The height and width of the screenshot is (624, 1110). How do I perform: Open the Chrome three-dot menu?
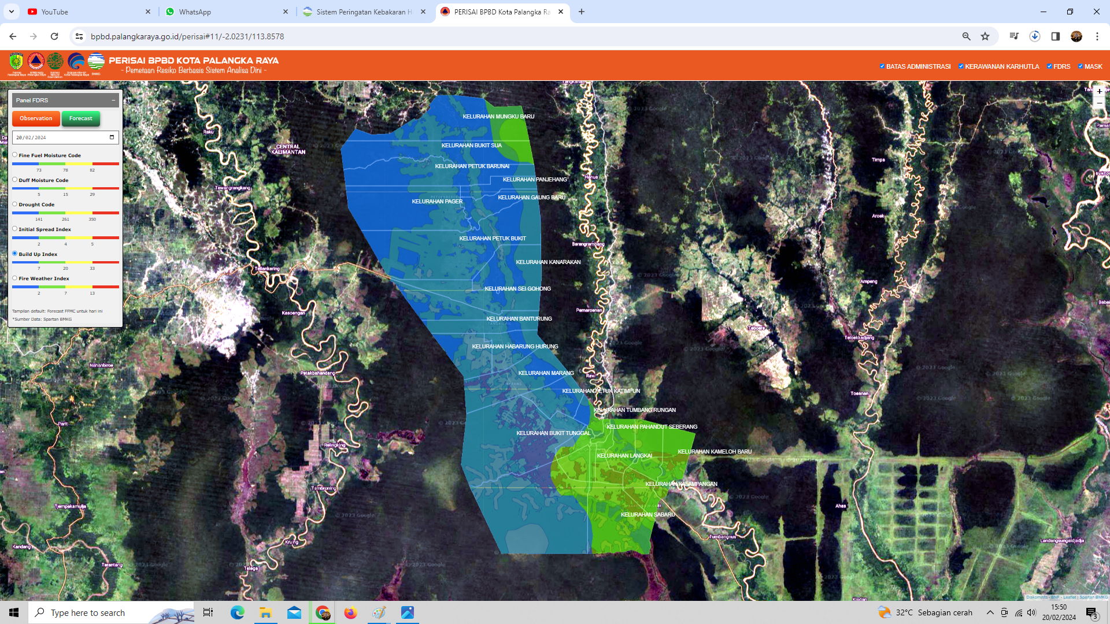(x=1097, y=36)
